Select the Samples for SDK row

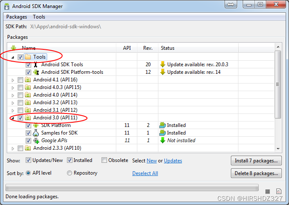(x=141, y=133)
